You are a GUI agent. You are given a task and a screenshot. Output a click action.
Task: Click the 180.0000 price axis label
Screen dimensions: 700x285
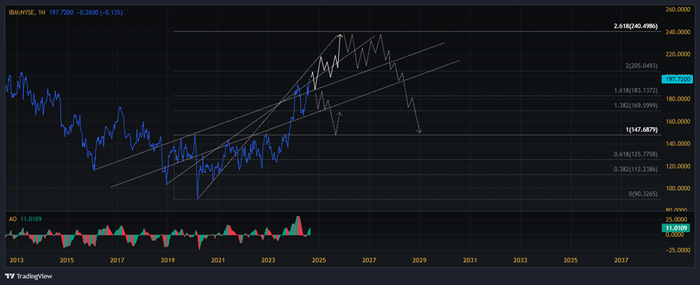pyautogui.click(x=679, y=99)
